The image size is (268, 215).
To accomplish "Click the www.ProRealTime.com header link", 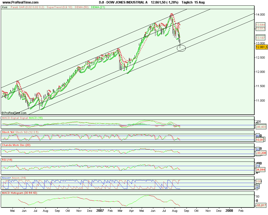I will click(x=21, y=2).
